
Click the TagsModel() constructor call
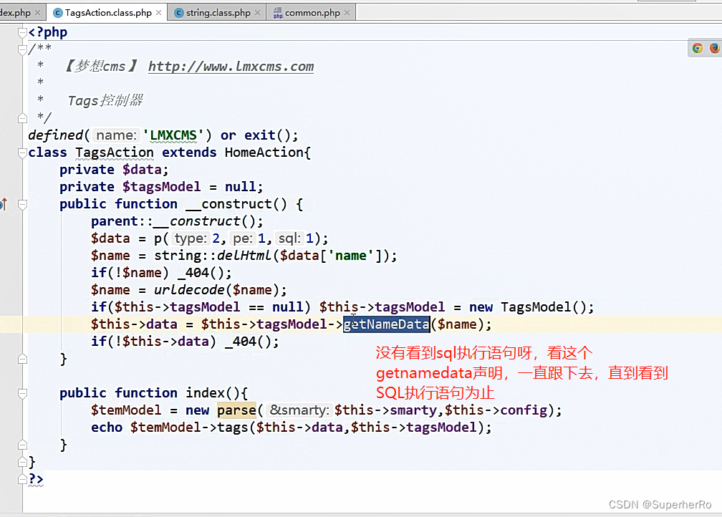[x=542, y=307]
